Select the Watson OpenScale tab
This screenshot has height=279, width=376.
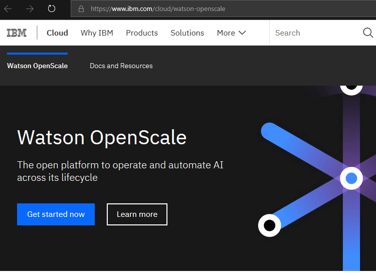pyautogui.click(x=38, y=66)
